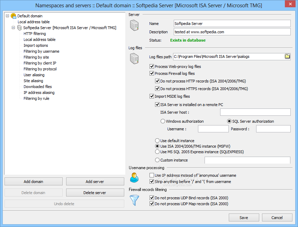Viewport: 298px width, 227px height.
Task: Click the Softpedia Server tree node icon
Action: [x=19, y=28]
